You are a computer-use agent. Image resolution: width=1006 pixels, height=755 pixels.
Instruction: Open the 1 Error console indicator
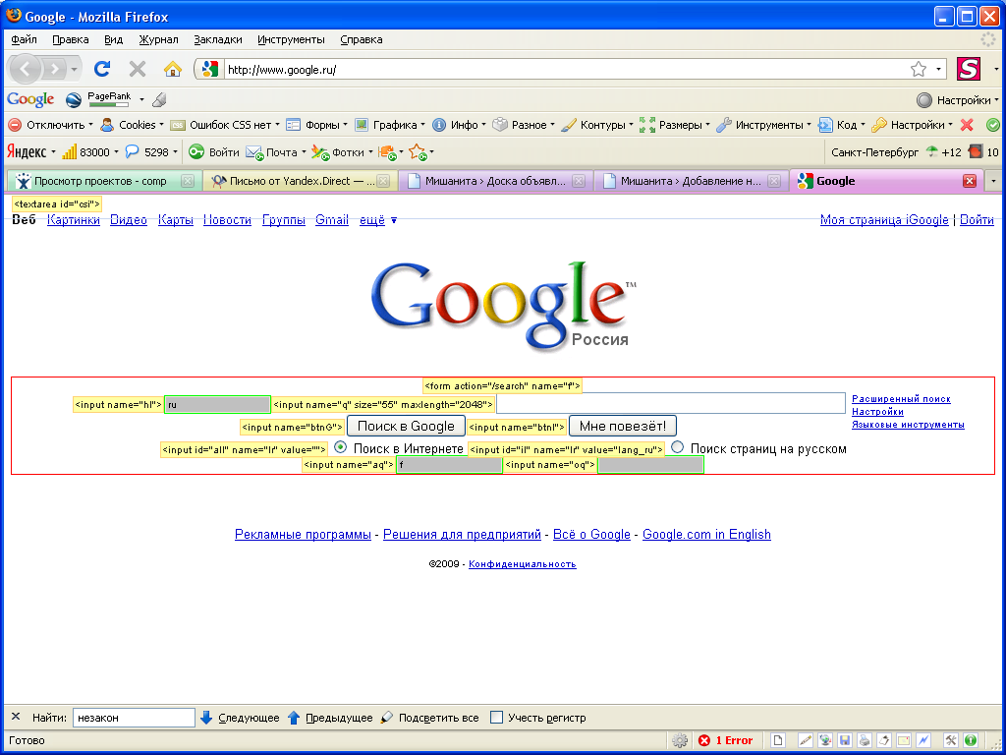726,740
